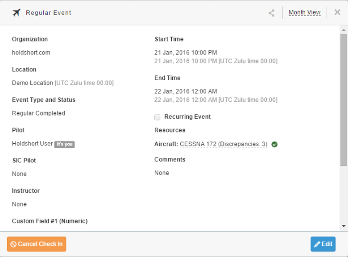The width and height of the screenshot is (348, 257).
Task: Click the "it's you" badge next to pilot
Action: [x=64, y=144]
